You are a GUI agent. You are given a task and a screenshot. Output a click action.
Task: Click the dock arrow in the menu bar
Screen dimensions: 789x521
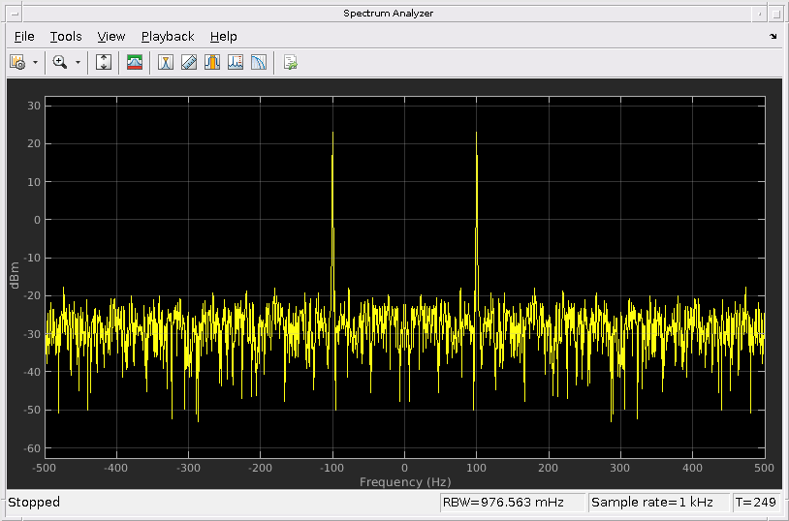(x=773, y=36)
